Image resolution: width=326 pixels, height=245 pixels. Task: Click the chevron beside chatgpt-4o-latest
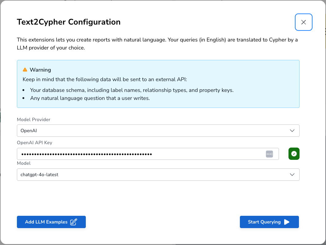(x=292, y=174)
